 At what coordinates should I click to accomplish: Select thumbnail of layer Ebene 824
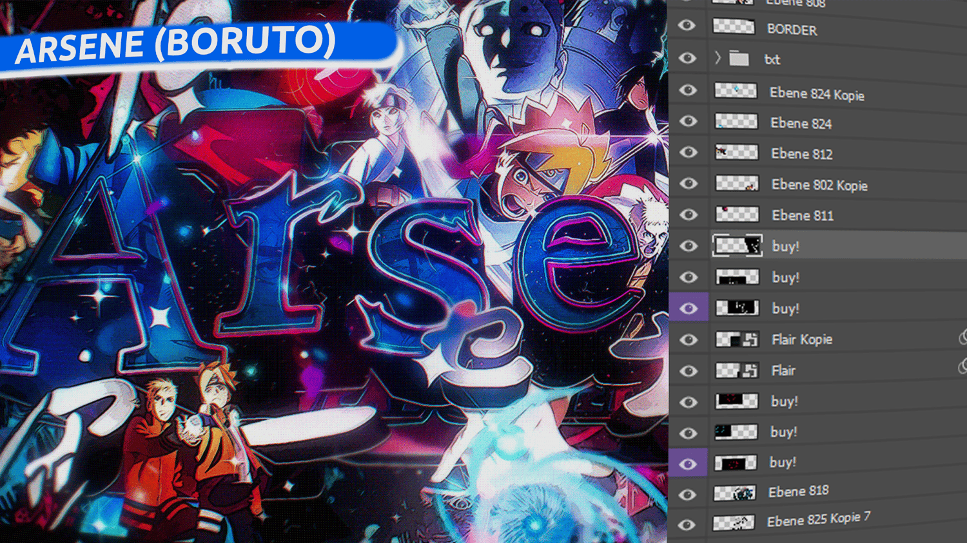click(x=736, y=121)
